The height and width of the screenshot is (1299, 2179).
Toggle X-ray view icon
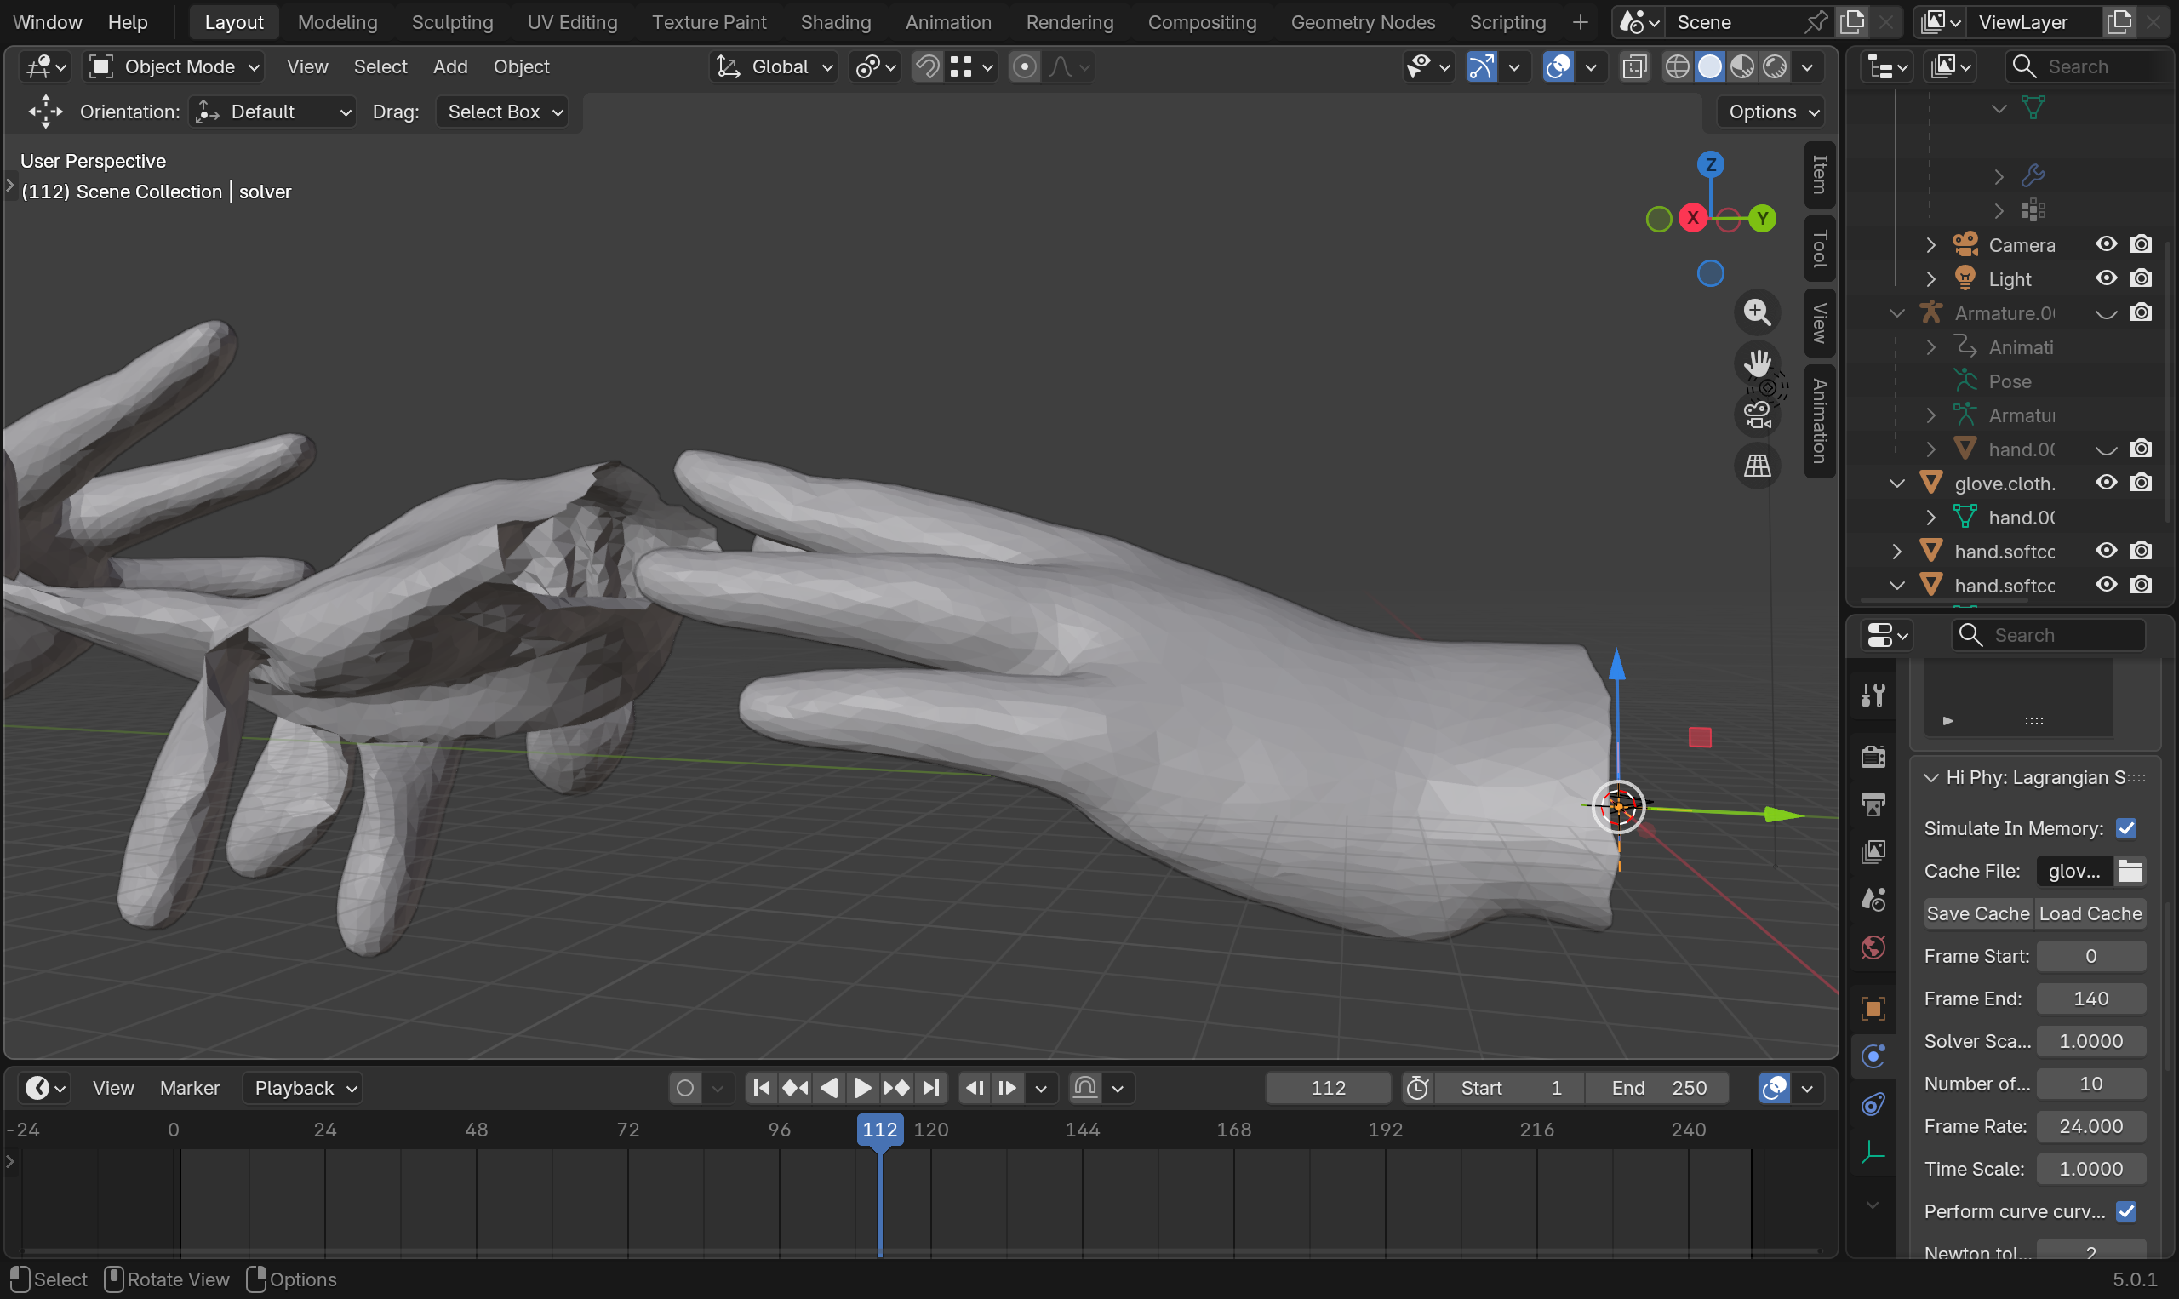pyautogui.click(x=1633, y=66)
